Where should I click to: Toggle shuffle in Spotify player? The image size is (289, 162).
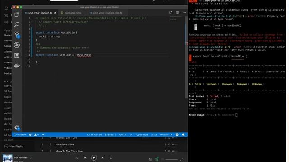point(77,158)
